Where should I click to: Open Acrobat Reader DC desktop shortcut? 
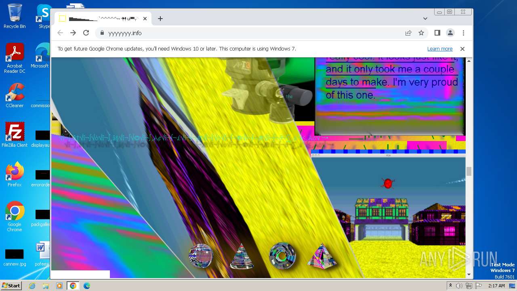point(15,59)
